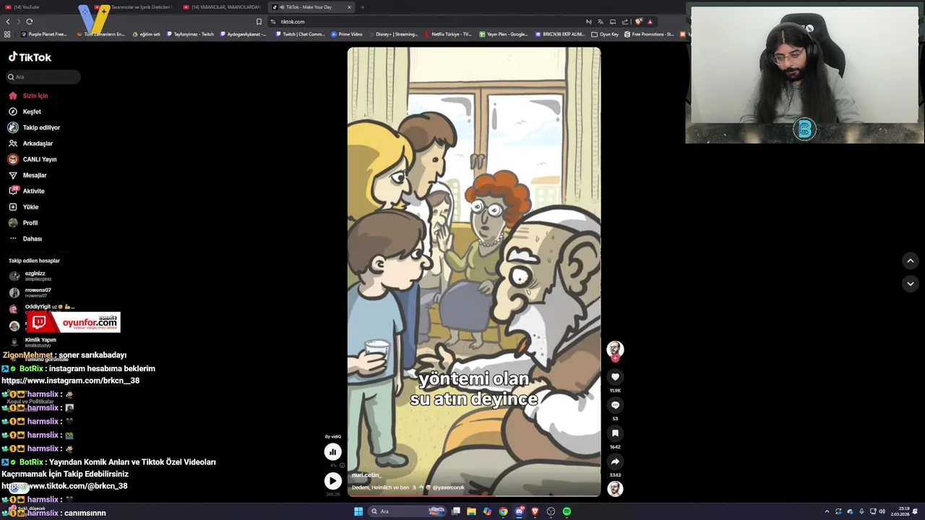Open File Explorer from taskbar
Image resolution: width=925 pixels, height=520 pixels.
click(471, 511)
